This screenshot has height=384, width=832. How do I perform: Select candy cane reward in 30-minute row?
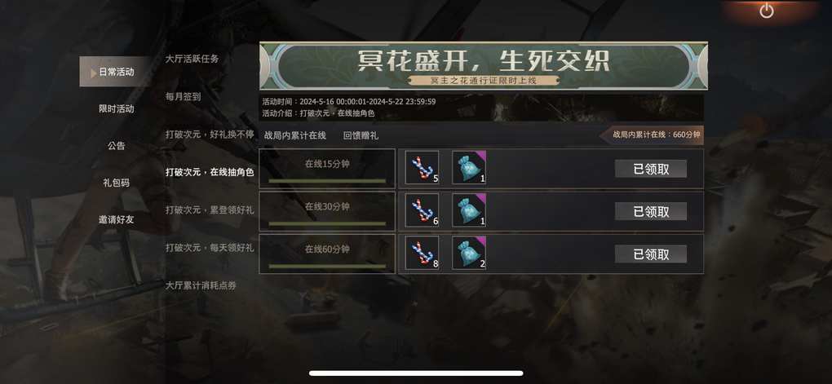click(422, 210)
